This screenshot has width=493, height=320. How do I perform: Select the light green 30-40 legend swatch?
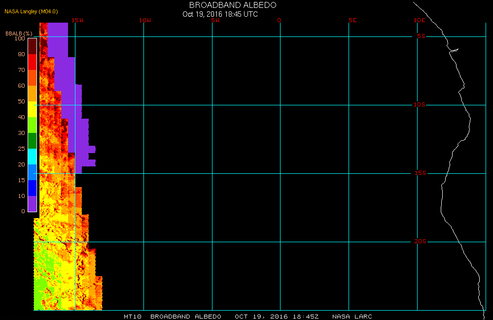point(33,125)
